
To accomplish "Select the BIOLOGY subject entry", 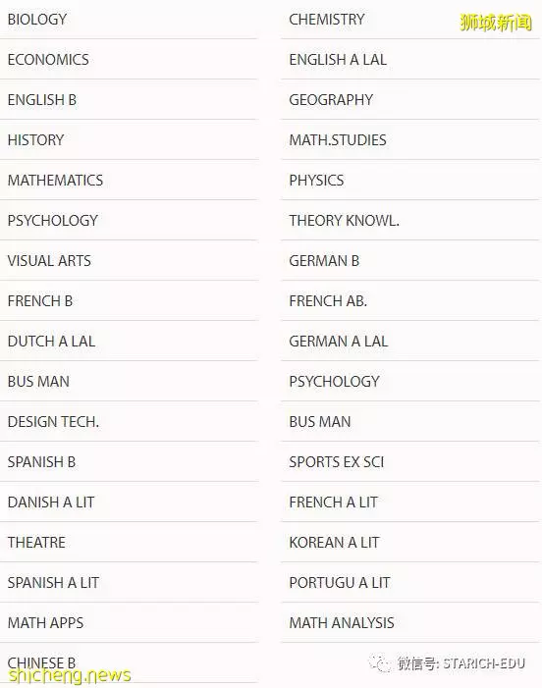I will (x=129, y=20).
